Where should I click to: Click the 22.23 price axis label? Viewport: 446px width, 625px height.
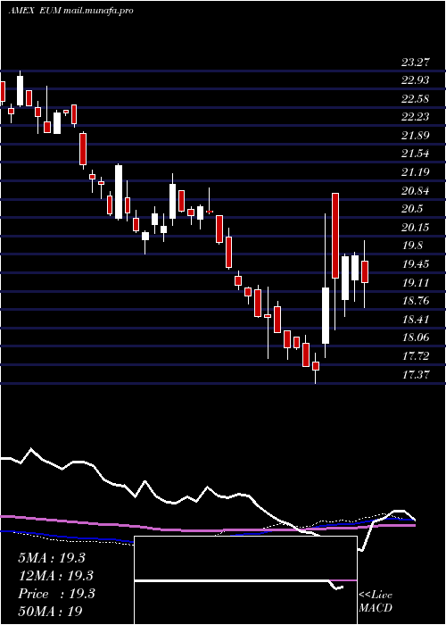click(x=416, y=117)
